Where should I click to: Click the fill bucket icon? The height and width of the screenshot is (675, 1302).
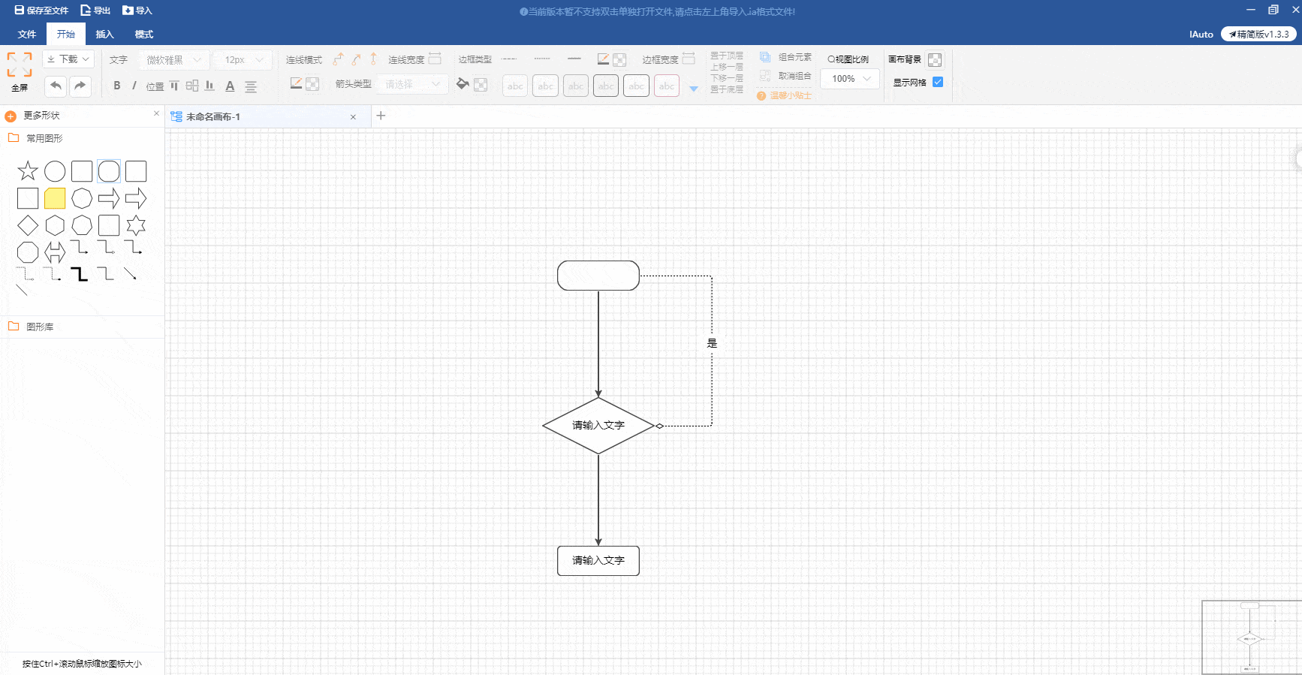coord(463,84)
